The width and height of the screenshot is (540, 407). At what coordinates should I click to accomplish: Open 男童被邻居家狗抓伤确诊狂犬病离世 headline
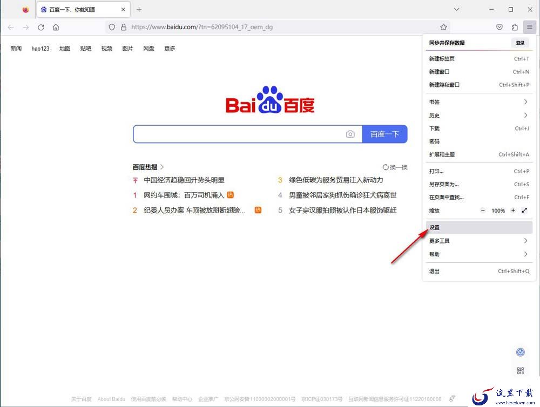343,195
